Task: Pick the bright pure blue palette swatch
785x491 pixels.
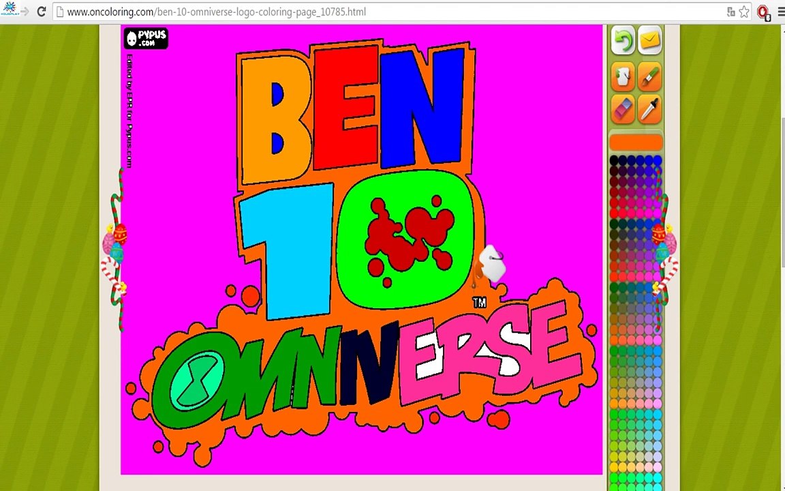Action: pyautogui.click(x=658, y=160)
